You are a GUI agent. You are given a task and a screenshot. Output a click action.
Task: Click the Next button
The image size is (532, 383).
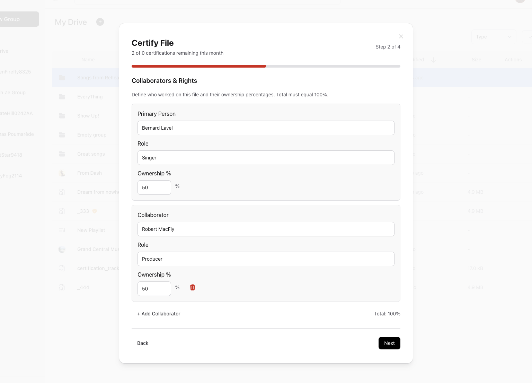click(x=389, y=343)
